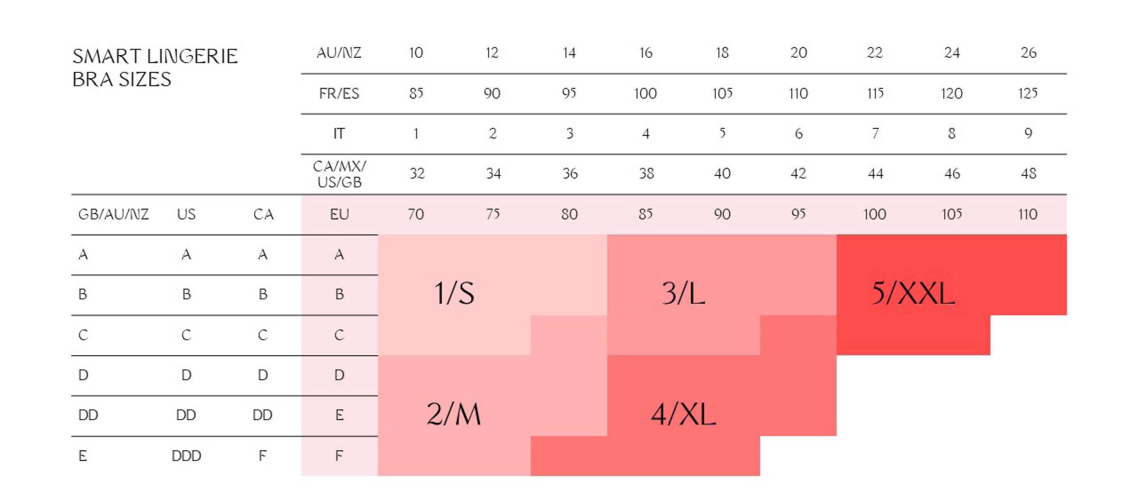
Task: Click the 1/S size block
Action: (454, 293)
